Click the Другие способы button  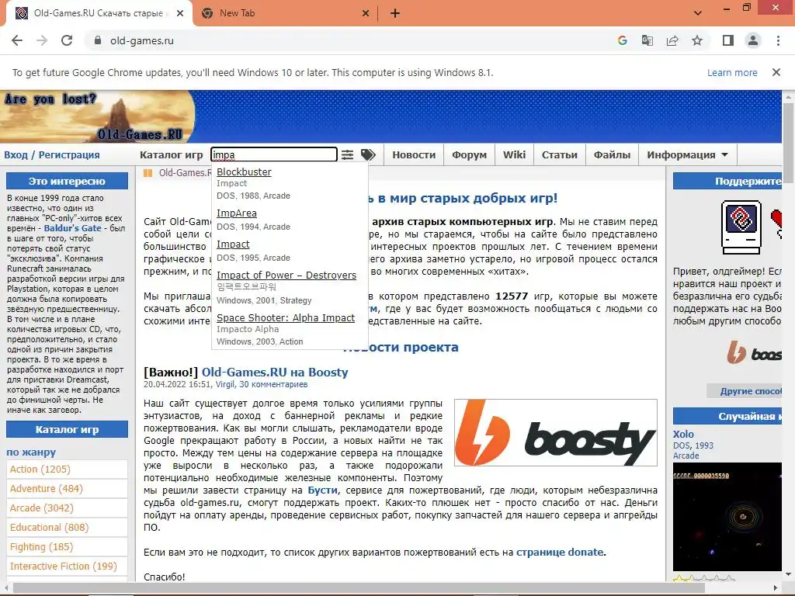(745, 391)
